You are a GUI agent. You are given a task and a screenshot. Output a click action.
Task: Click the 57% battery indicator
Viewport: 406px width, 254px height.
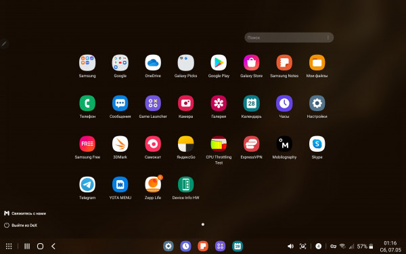pos(365,247)
